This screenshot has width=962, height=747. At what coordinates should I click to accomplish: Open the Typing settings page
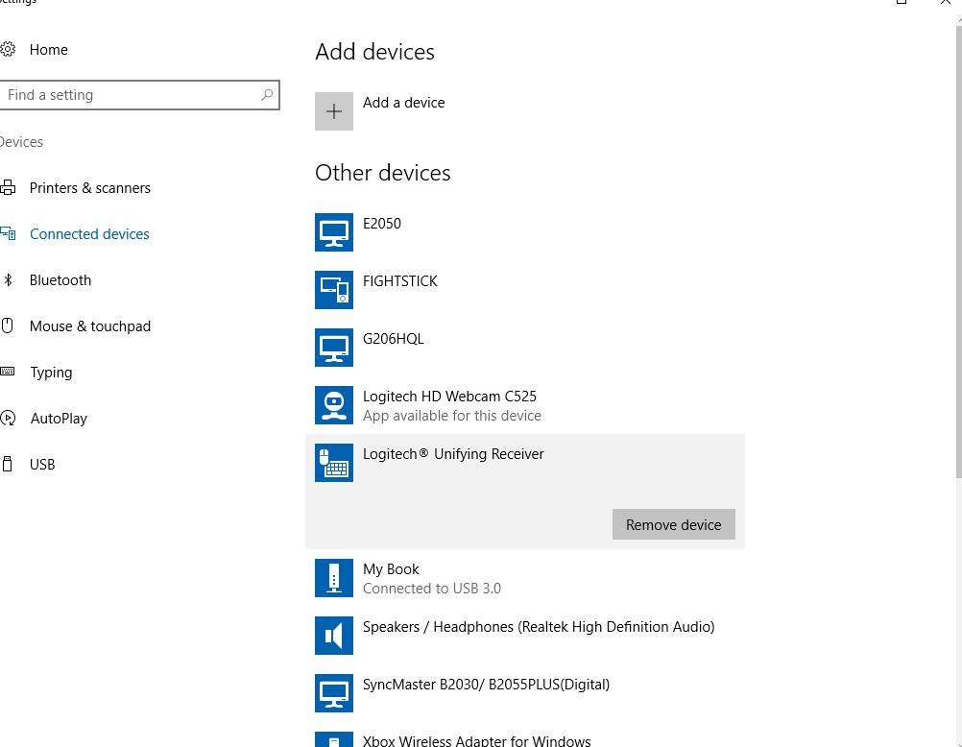[51, 373]
